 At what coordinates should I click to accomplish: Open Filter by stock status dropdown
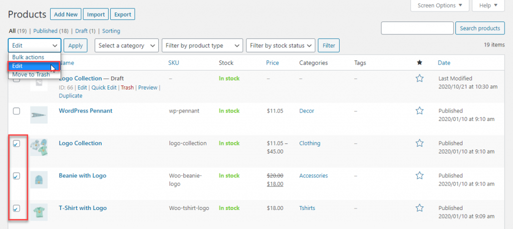[x=281, y=45]
